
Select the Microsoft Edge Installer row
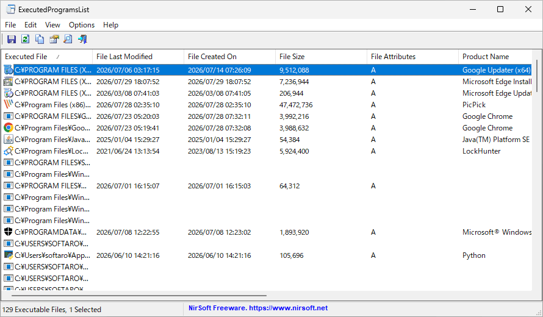click(267, 82)
